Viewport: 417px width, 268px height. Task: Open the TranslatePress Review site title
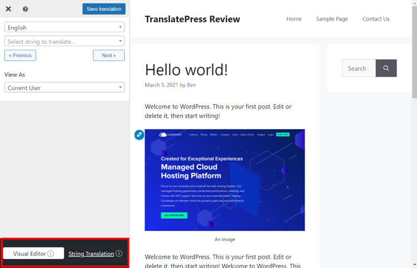point(192,19)
